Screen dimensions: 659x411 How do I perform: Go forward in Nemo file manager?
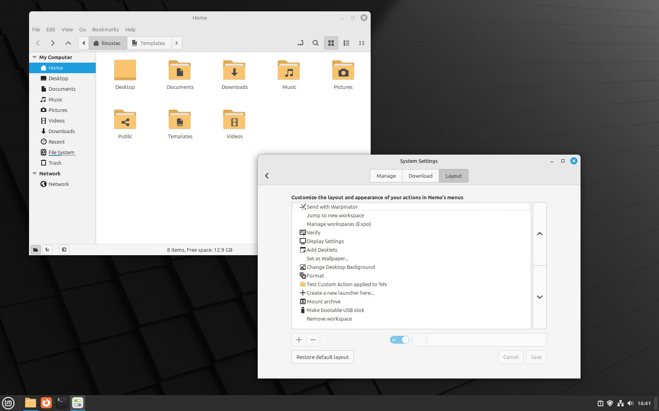point(53,43)
